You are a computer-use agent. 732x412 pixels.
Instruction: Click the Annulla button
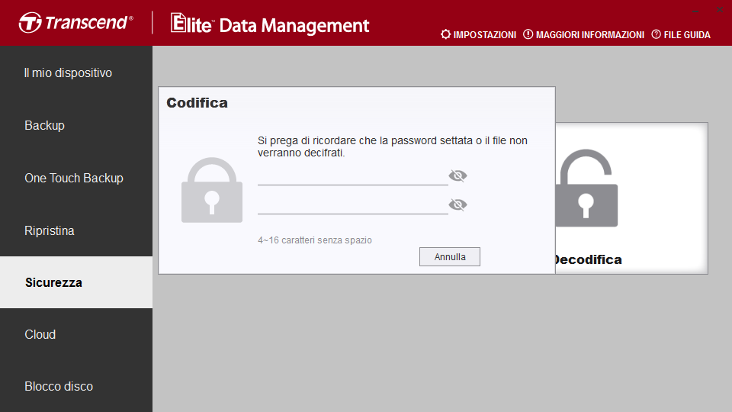point(450,257)
